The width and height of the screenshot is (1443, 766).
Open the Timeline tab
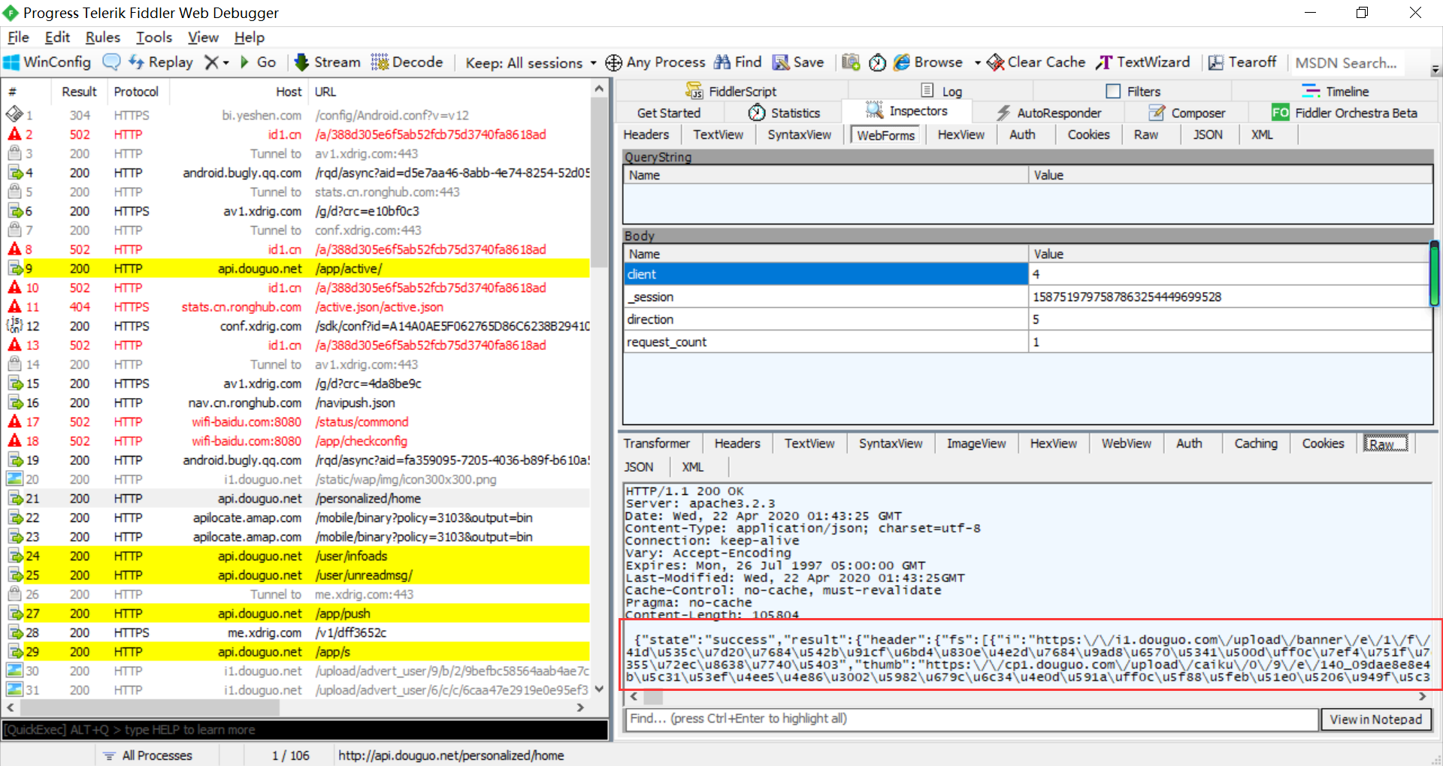(1336, 91)
